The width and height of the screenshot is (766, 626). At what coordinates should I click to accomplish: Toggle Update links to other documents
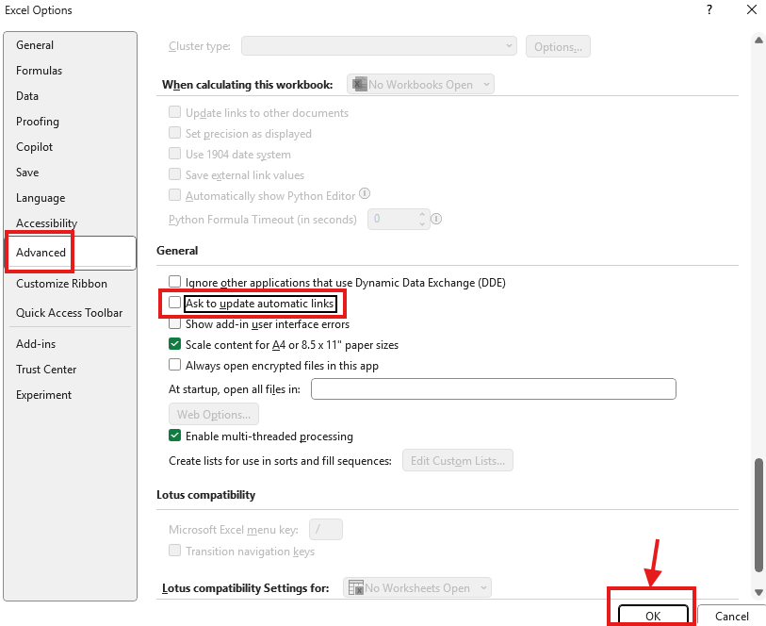click(x=174, y=112)
